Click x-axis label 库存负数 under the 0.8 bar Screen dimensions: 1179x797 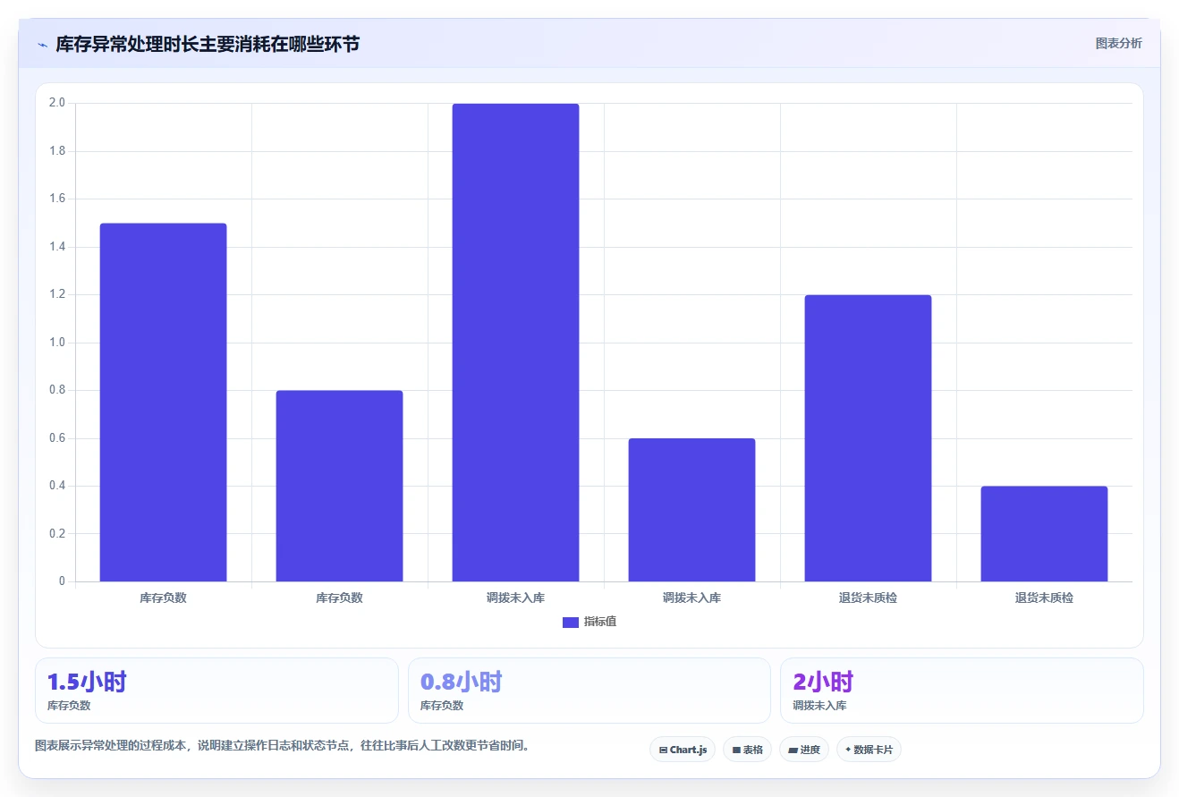(339, 598)
